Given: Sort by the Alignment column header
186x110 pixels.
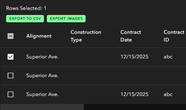Looking at the screenshot, I should [39, 36].
